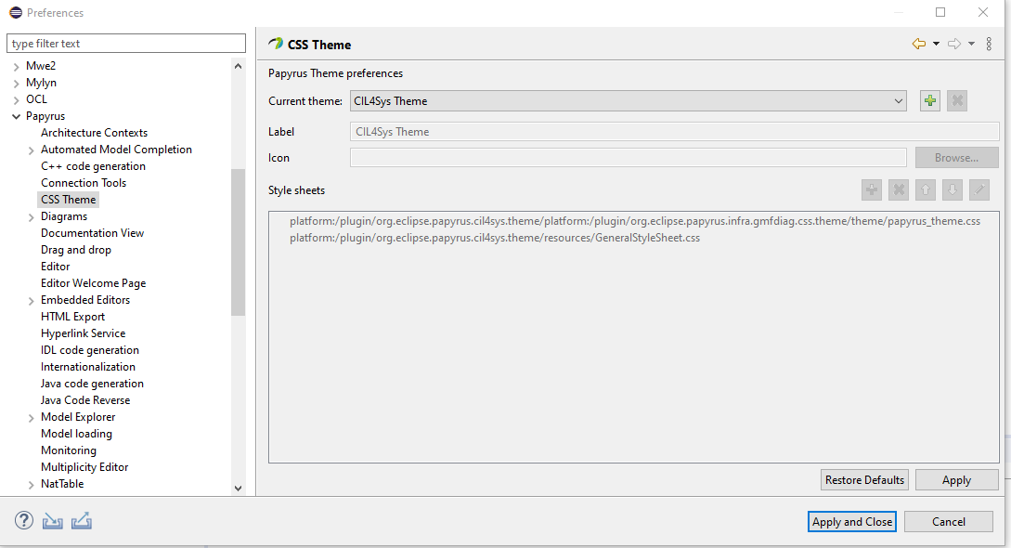Click the type filter text field
This screenshot has height=548, width=1011.
126,44
